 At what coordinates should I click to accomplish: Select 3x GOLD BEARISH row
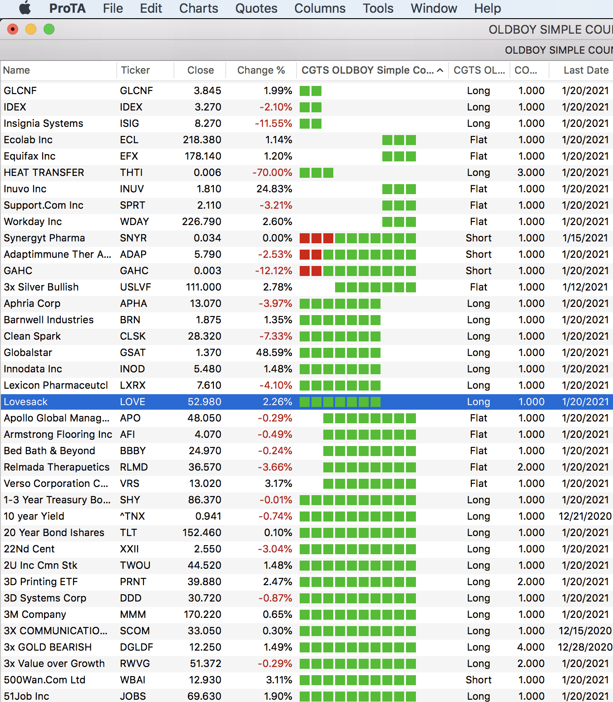306,647
